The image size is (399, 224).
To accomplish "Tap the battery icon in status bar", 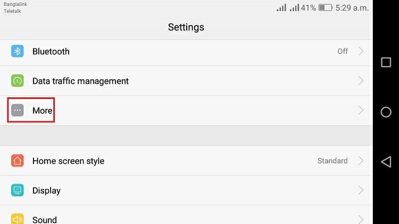I will 326,7.
